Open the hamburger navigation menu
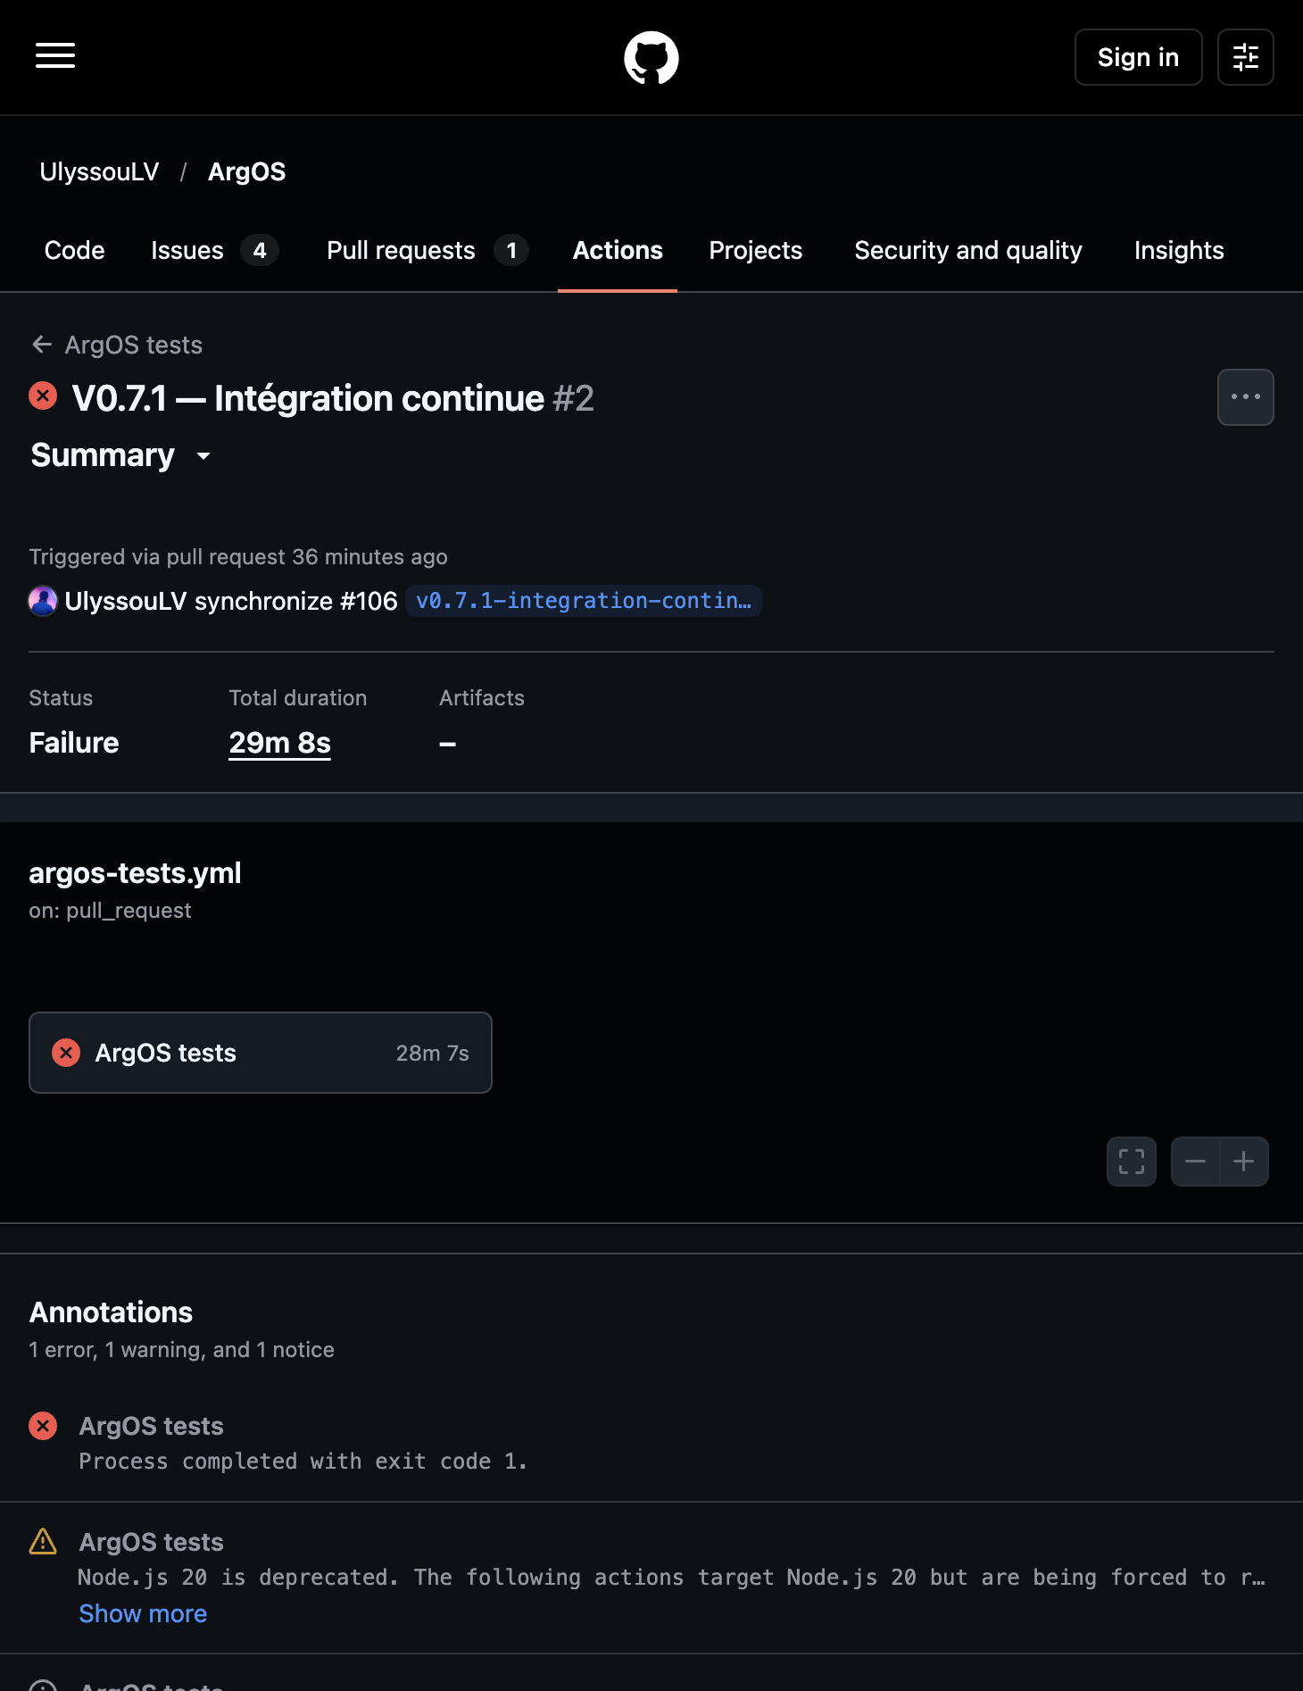The image size is (1303, 1691). (55, 56)
